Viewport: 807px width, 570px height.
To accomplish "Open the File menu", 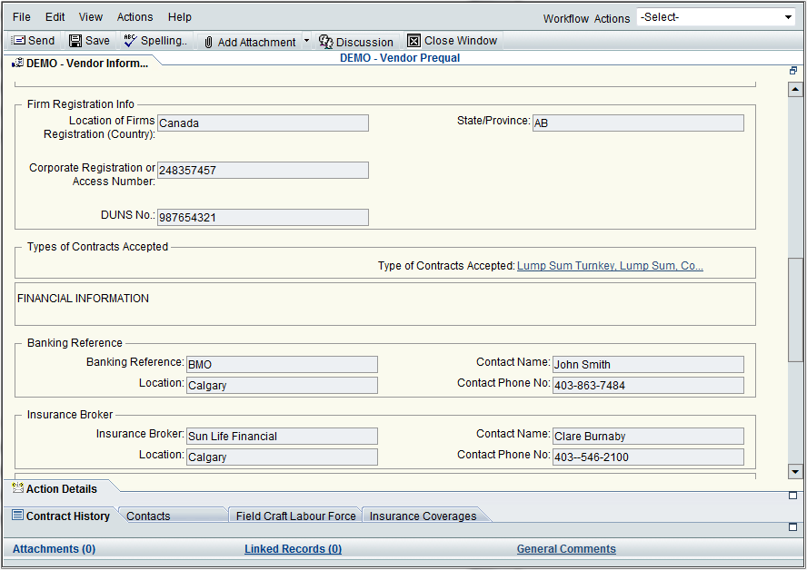I will pos(21,17).
